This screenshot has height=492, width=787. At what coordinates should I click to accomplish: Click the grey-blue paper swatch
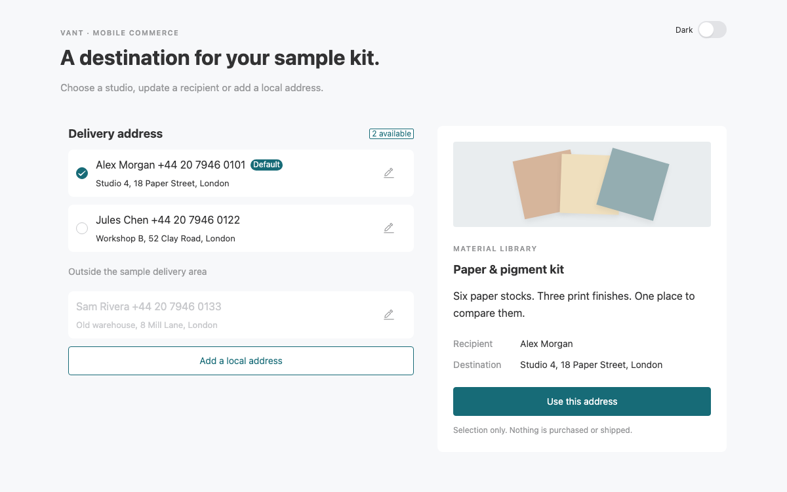[633, 184]
